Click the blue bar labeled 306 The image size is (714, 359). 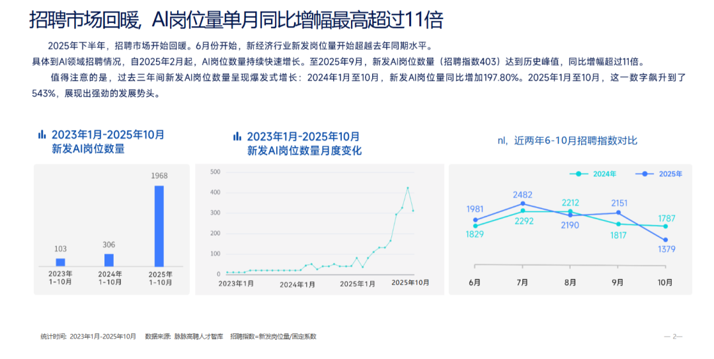pos(109,260)
